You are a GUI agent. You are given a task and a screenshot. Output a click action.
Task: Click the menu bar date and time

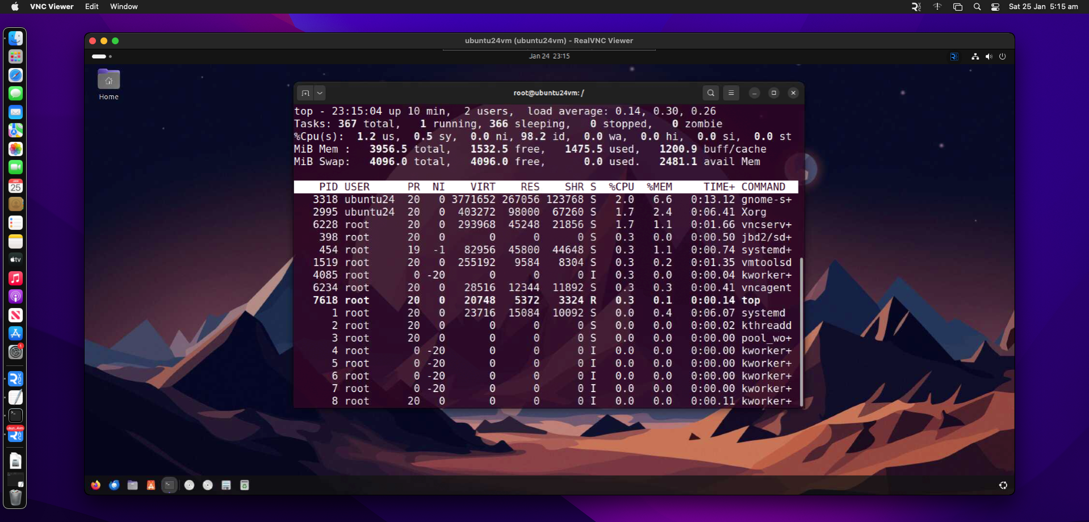tap(1043, 7)
